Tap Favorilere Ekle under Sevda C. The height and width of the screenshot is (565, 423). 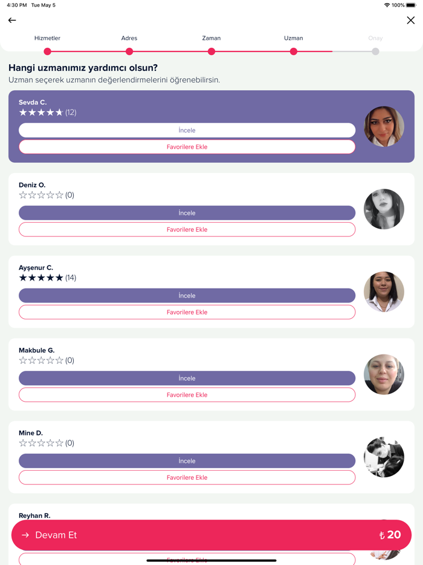tap(187, 146)
